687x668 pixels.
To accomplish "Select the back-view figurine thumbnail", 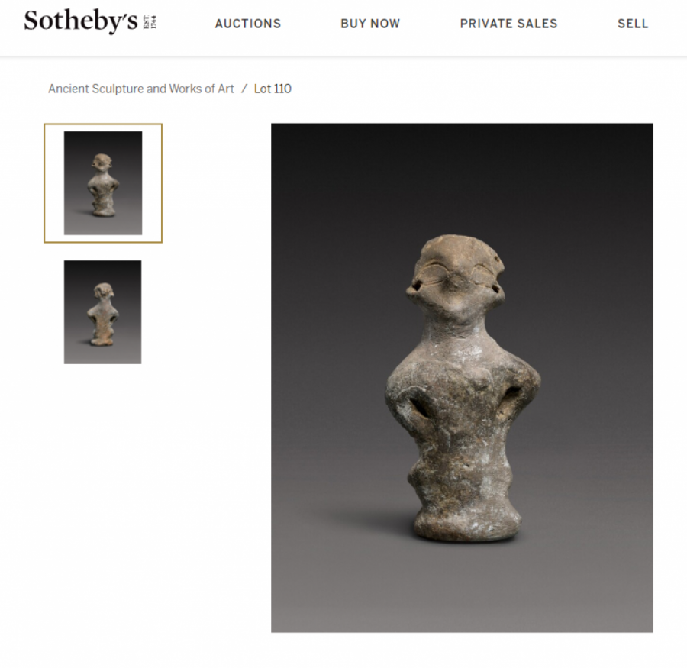I will 102,312.
